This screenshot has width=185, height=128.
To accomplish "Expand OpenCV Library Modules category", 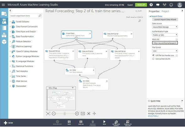I will [x=10, y=51].
